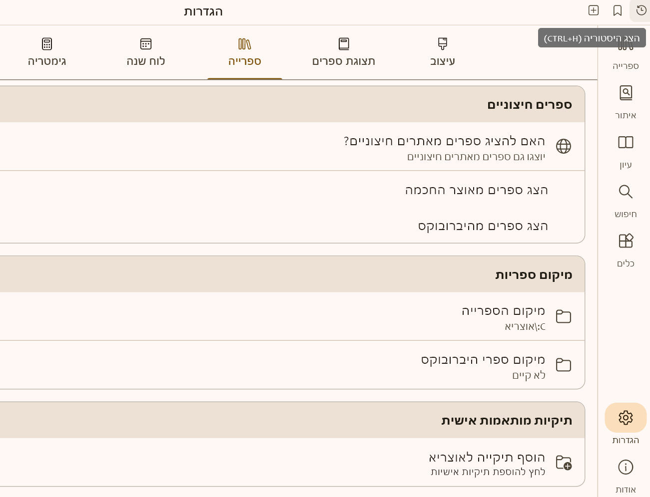
Task: Switch to the עיצוב tab
Action: point(443,52)
